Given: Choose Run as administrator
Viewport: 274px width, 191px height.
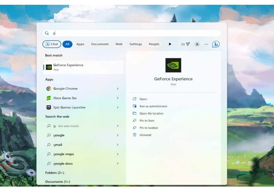Looking at the screenshot, I should tap(153, 106).
